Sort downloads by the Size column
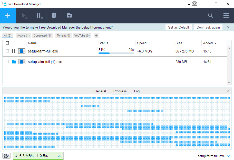This screenshot has height=160, width=234. (188, 43)
